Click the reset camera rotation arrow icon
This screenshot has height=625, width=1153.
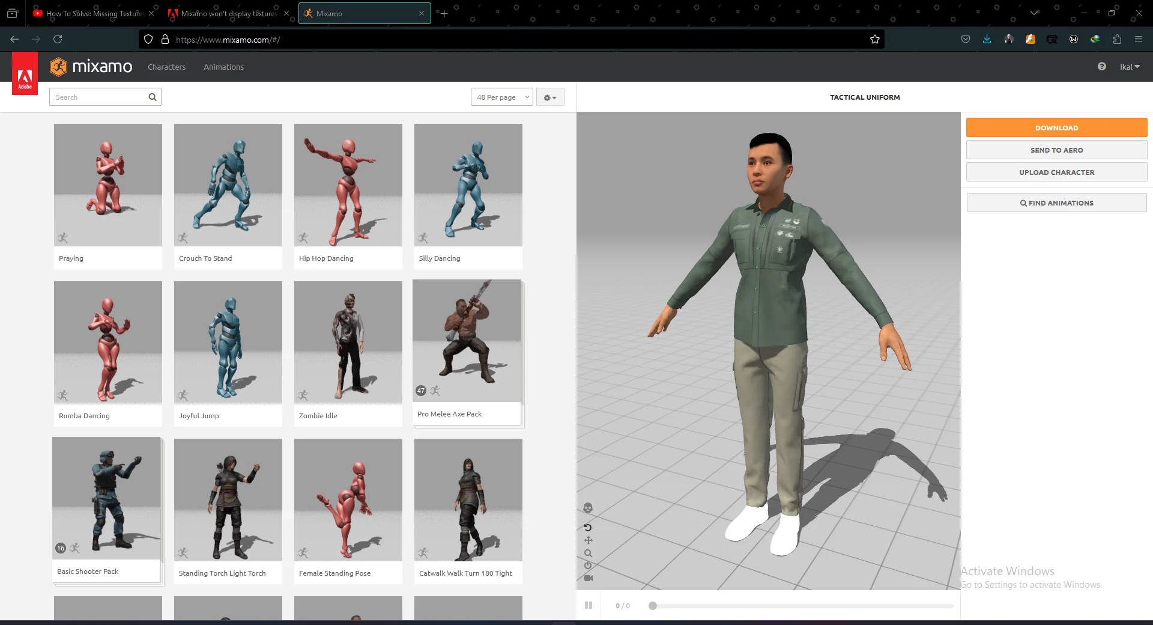tap(588, 528)
